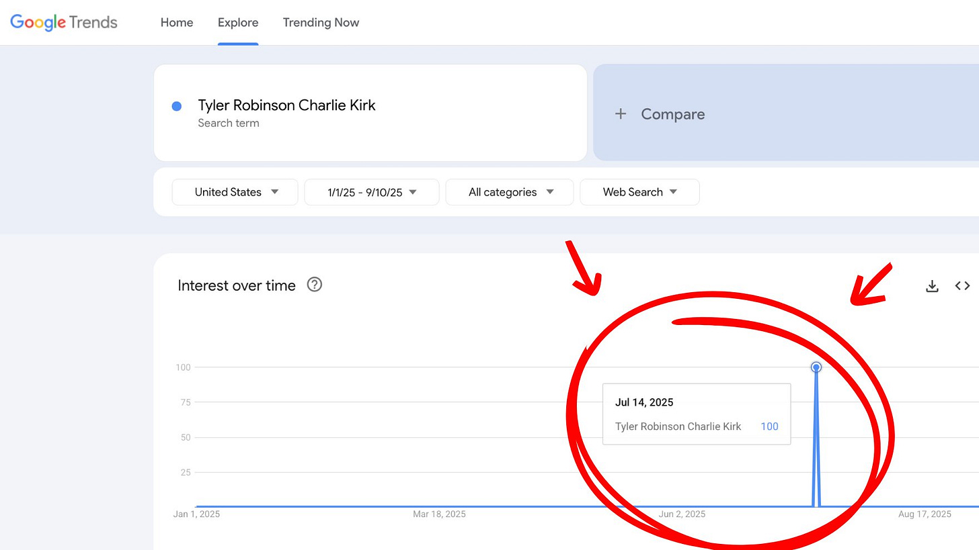Open Google Trends logo homepage
Image resolution: width=979 pixels, height=550 pixels.
[x=64, y=22]
